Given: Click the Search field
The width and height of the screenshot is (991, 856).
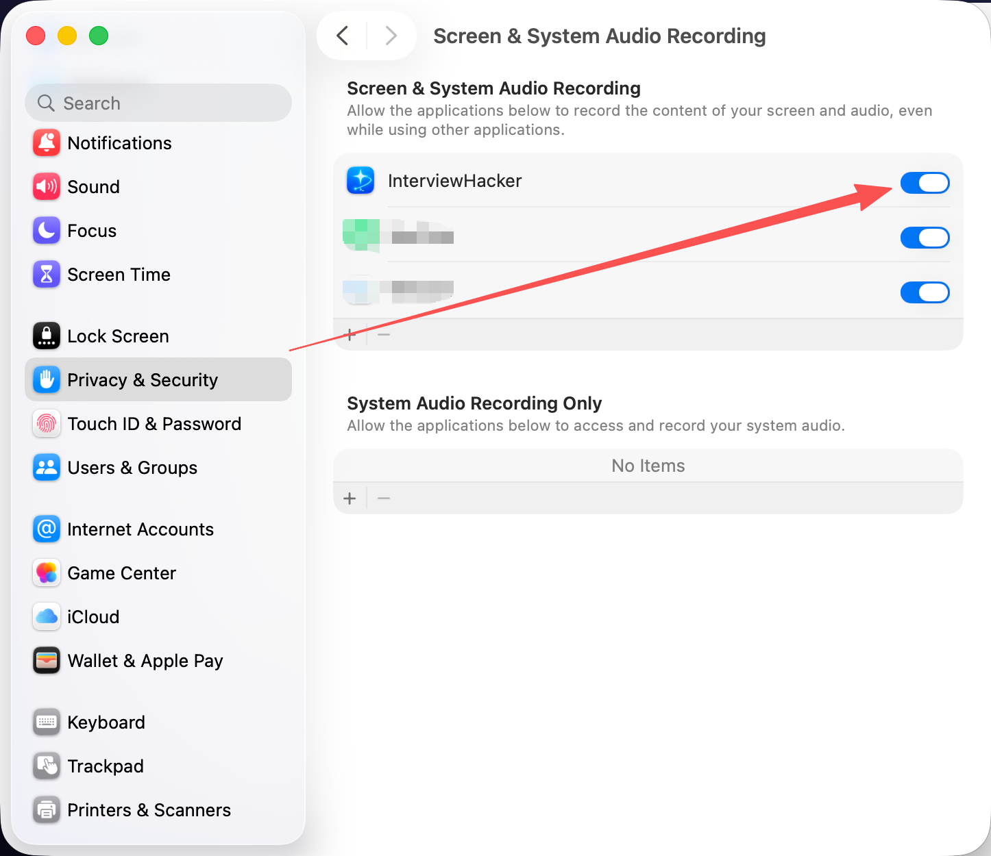Looking at the screenshot, I should tap(158, 103).
